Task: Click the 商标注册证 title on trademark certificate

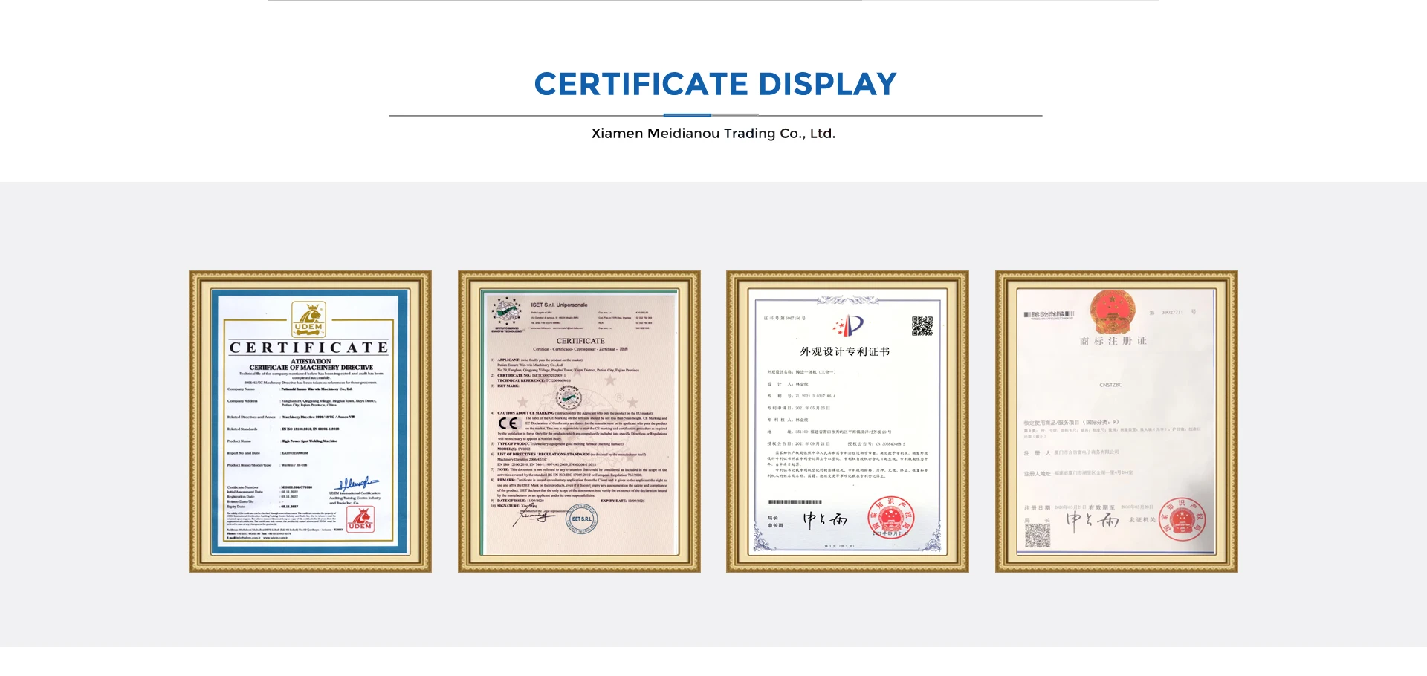Action: [1113, 341]
